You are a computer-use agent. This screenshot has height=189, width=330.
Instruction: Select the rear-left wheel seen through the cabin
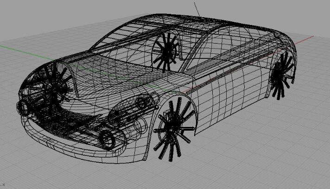pos(166,51)
